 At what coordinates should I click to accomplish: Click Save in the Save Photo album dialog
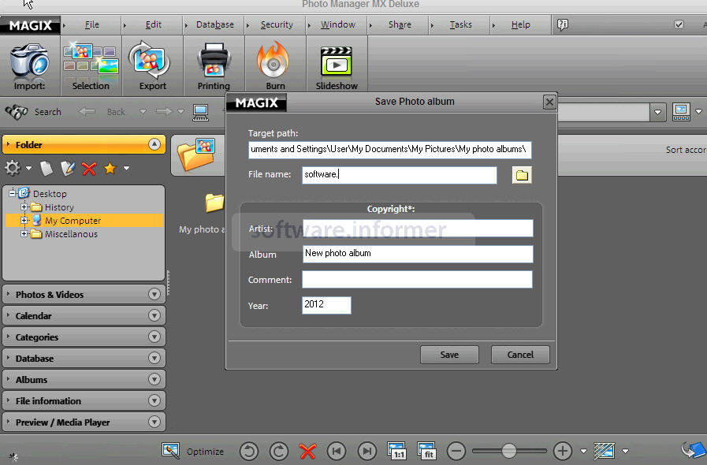click(449, 355)
